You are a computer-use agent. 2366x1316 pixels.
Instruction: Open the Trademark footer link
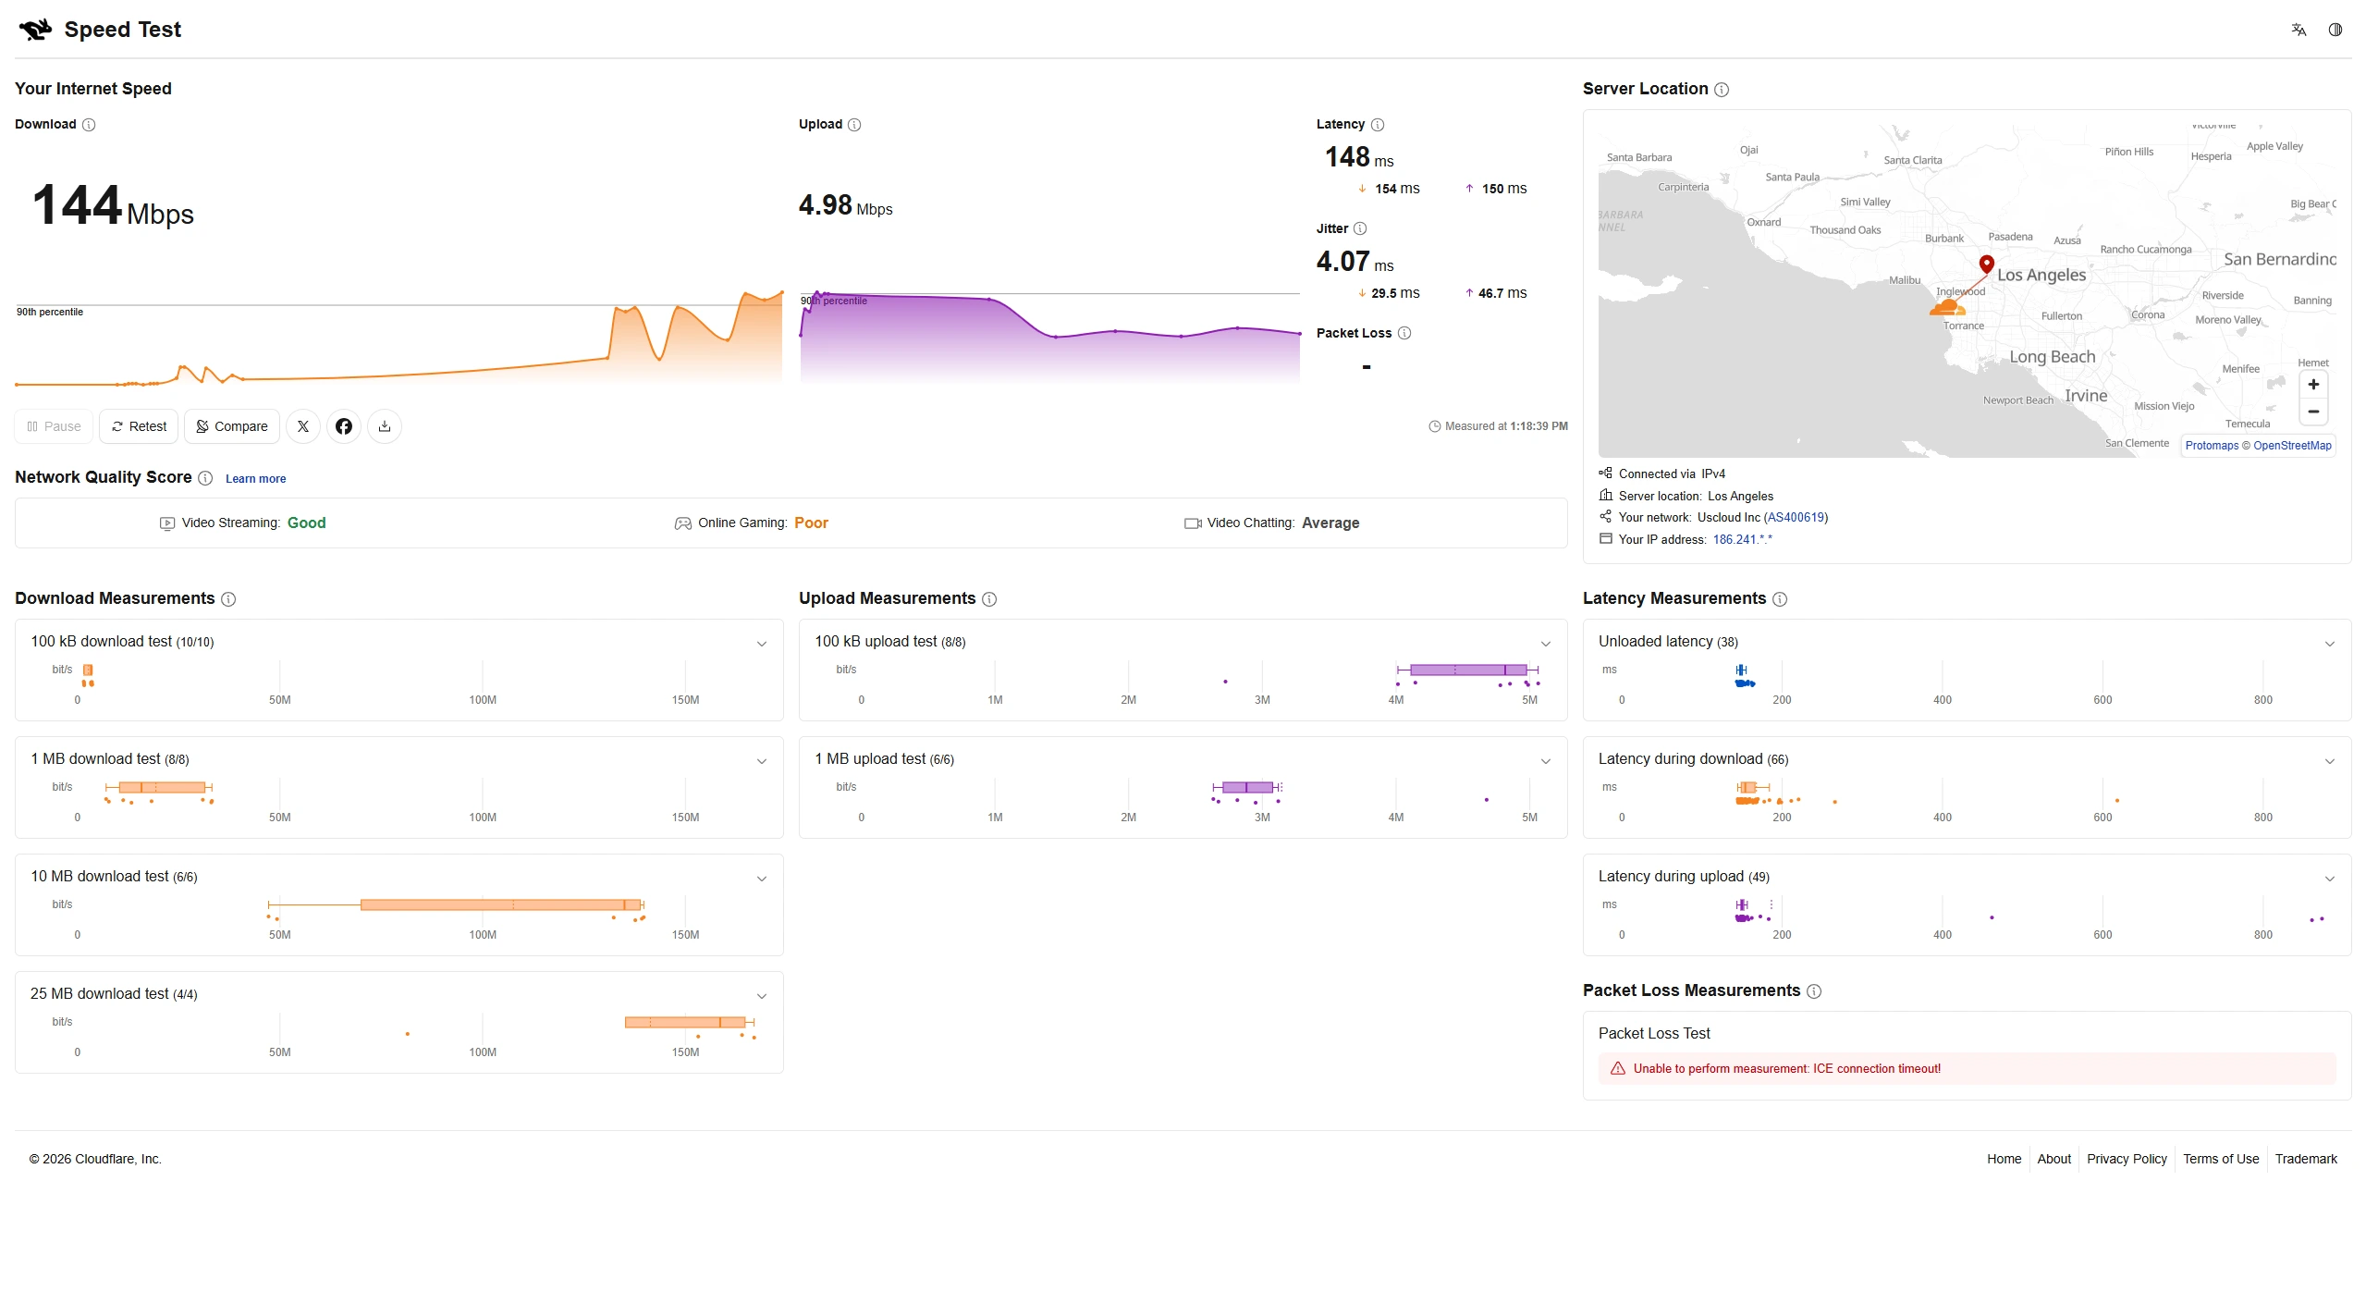pos(2306,1159)
